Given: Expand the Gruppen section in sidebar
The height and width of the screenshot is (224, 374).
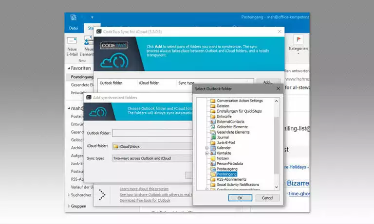Looking at the screenshot, I should [68, 206].
